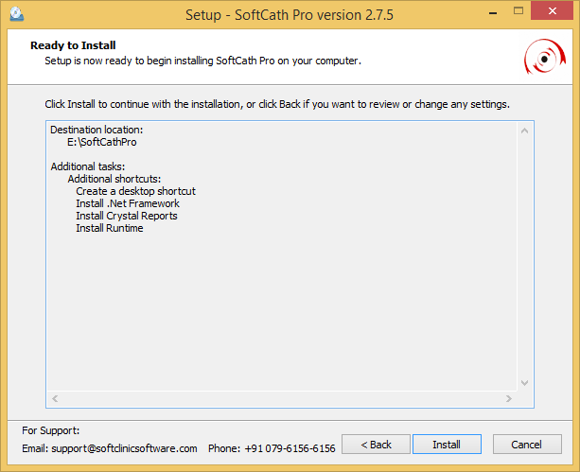580x472 pixels.
Task: Click the down scroll arrow of summary box
Action: click(x=526, y=383)
